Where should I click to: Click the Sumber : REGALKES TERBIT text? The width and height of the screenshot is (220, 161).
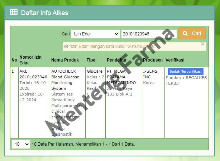click(x=186, y=80)
